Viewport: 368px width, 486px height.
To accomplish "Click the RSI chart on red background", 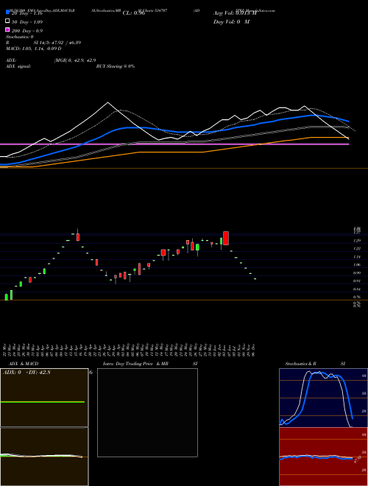I will pyautogui.click(x=323, y=457).
